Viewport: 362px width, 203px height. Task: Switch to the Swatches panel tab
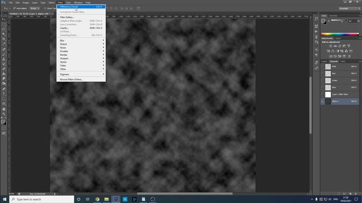pos(333,16)
